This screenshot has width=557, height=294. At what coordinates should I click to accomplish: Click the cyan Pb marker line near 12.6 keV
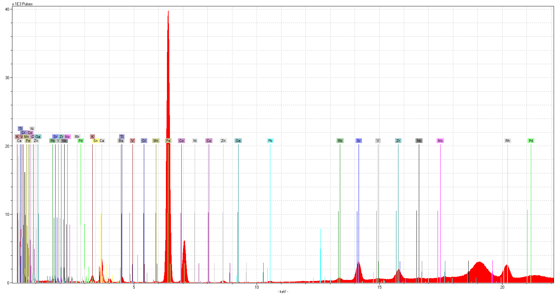(x=320, y=256)
